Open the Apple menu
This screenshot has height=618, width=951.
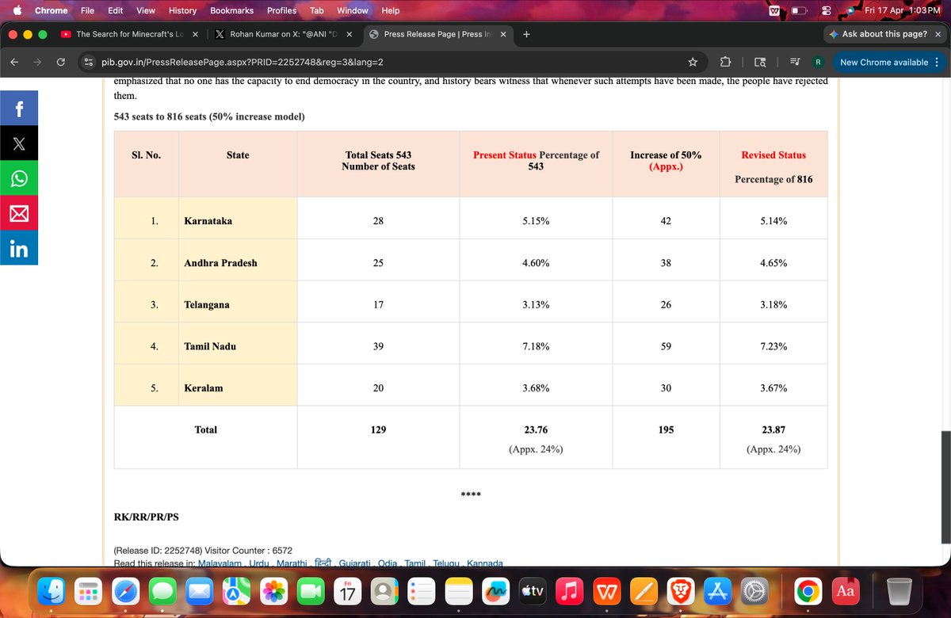click(x=16, y=10)
